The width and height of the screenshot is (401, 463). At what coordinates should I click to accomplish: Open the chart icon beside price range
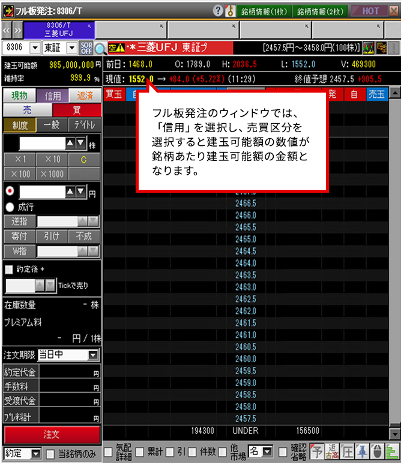click(x=368, y=47)
